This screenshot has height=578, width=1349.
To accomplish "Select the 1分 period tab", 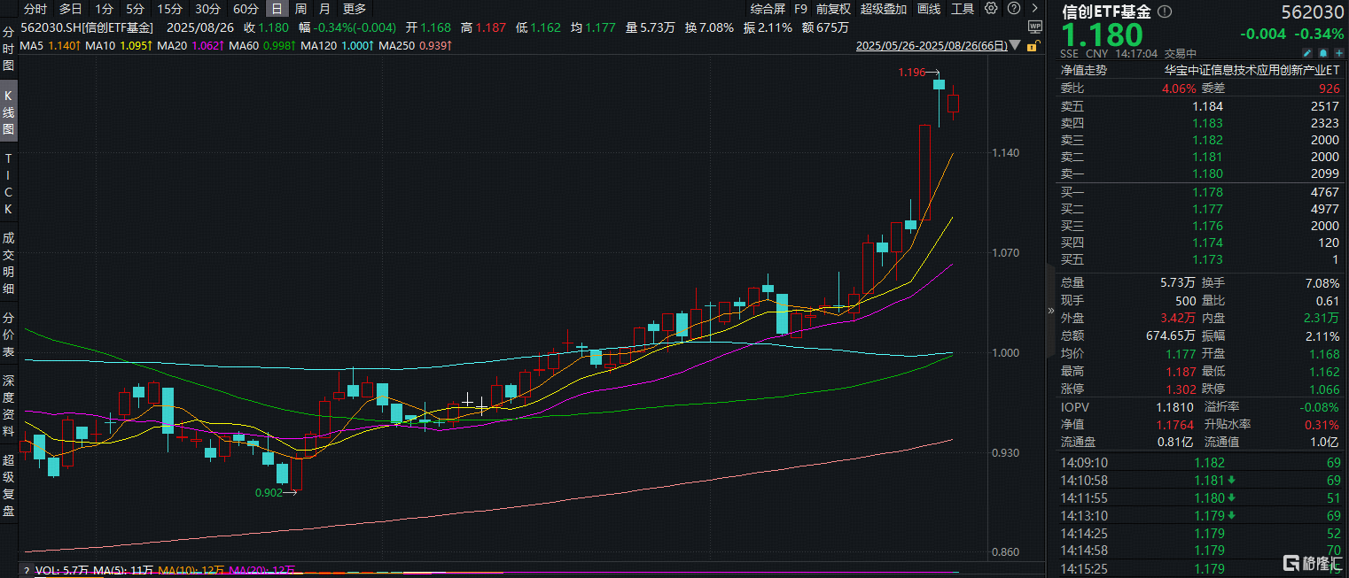I will pyautogui.click(x=104, y=9).
